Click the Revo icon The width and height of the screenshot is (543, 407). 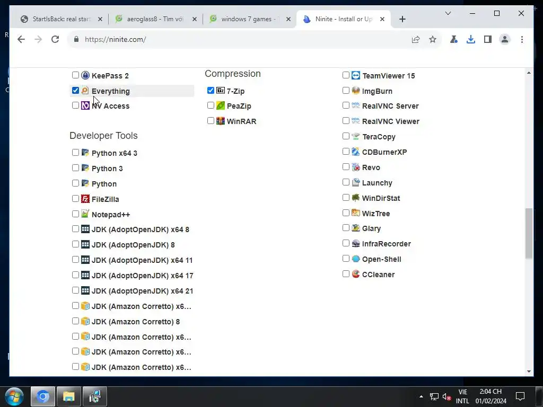(x=356, y=167)
